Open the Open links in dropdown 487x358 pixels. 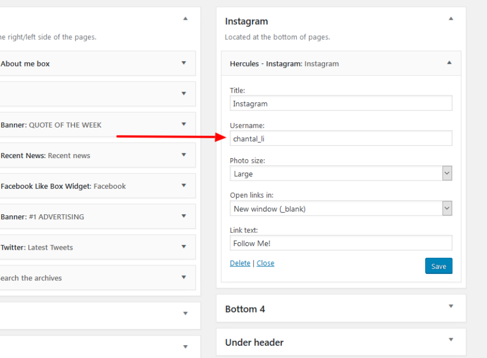click(341, 208)
